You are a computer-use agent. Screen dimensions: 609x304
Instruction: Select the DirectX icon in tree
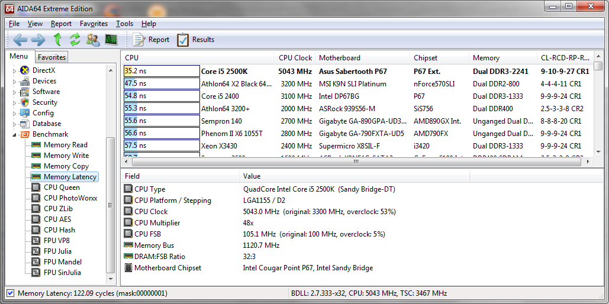[24, 70]
